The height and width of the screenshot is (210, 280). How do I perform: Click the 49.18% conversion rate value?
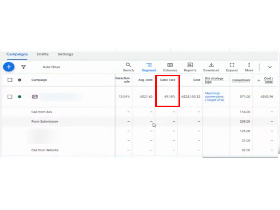[170, 97]
